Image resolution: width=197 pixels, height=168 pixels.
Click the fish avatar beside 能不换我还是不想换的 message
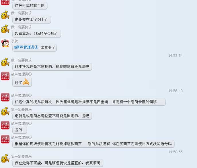click(5, 62)
